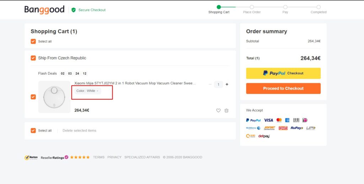Viewport: 364px width, 184px height.
Task: Click the Proceed to Checkout button
Action: (x=283, y=88)
